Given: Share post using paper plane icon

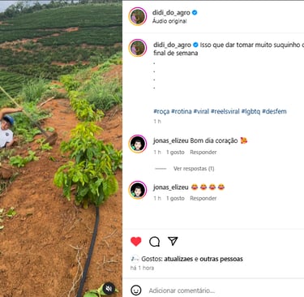Looking at the screenshot, I should point(173,241).
